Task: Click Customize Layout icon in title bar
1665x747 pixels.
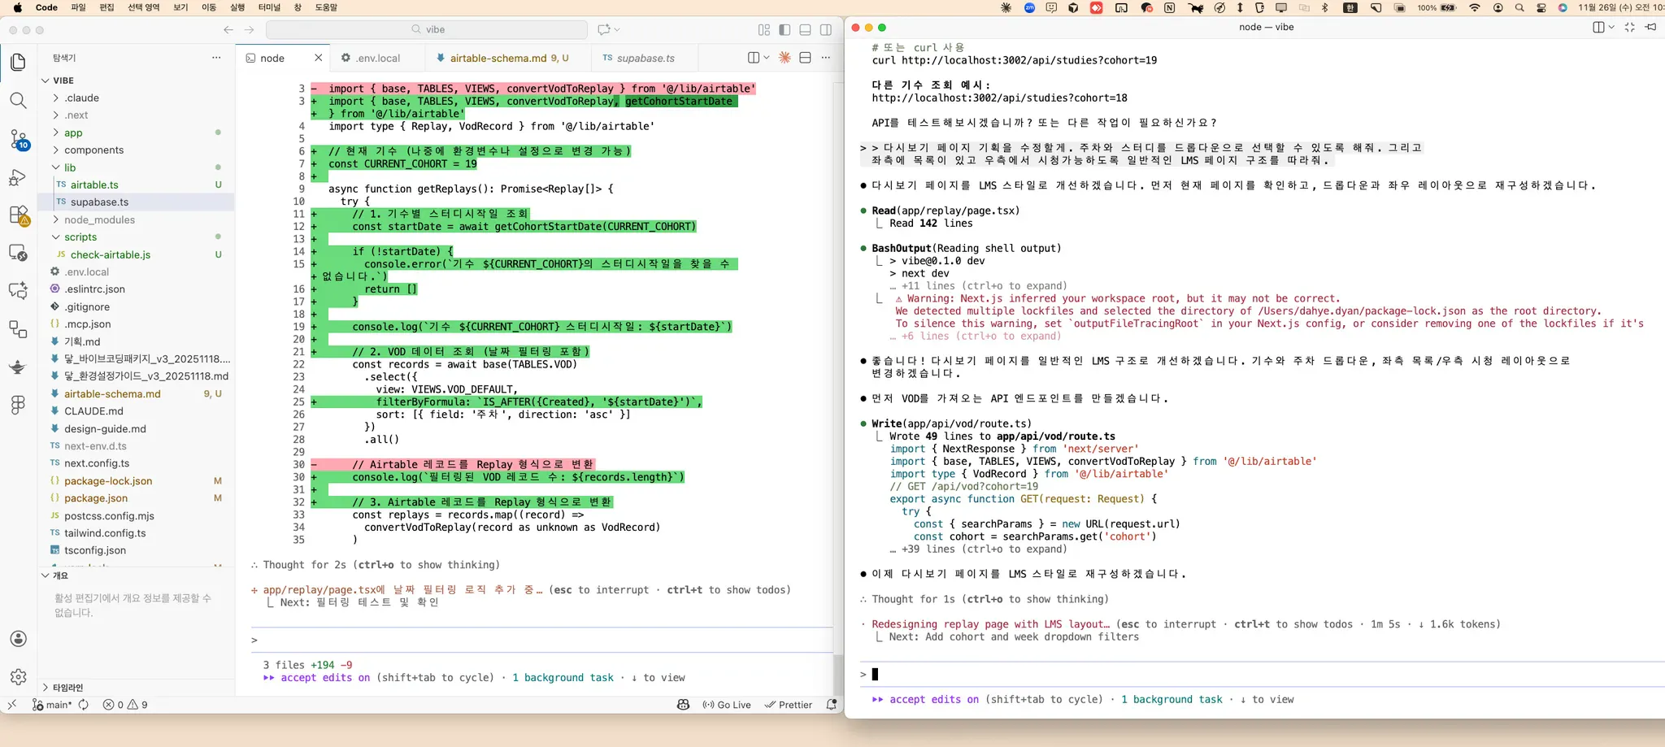Action: tap(764, 30)
